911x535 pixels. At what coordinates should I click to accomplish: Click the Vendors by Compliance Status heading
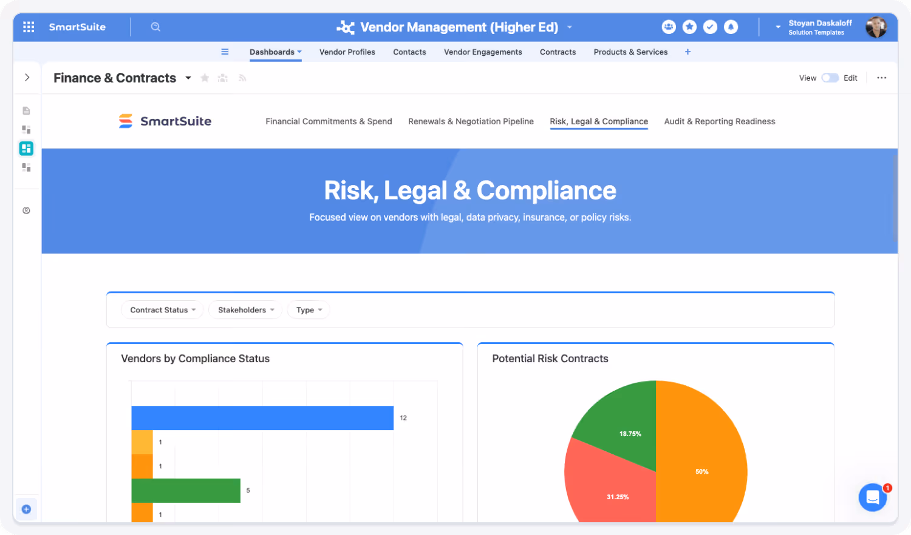pos(195,358)
